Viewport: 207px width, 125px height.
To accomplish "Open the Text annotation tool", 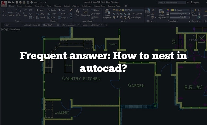I will (77, 12).
